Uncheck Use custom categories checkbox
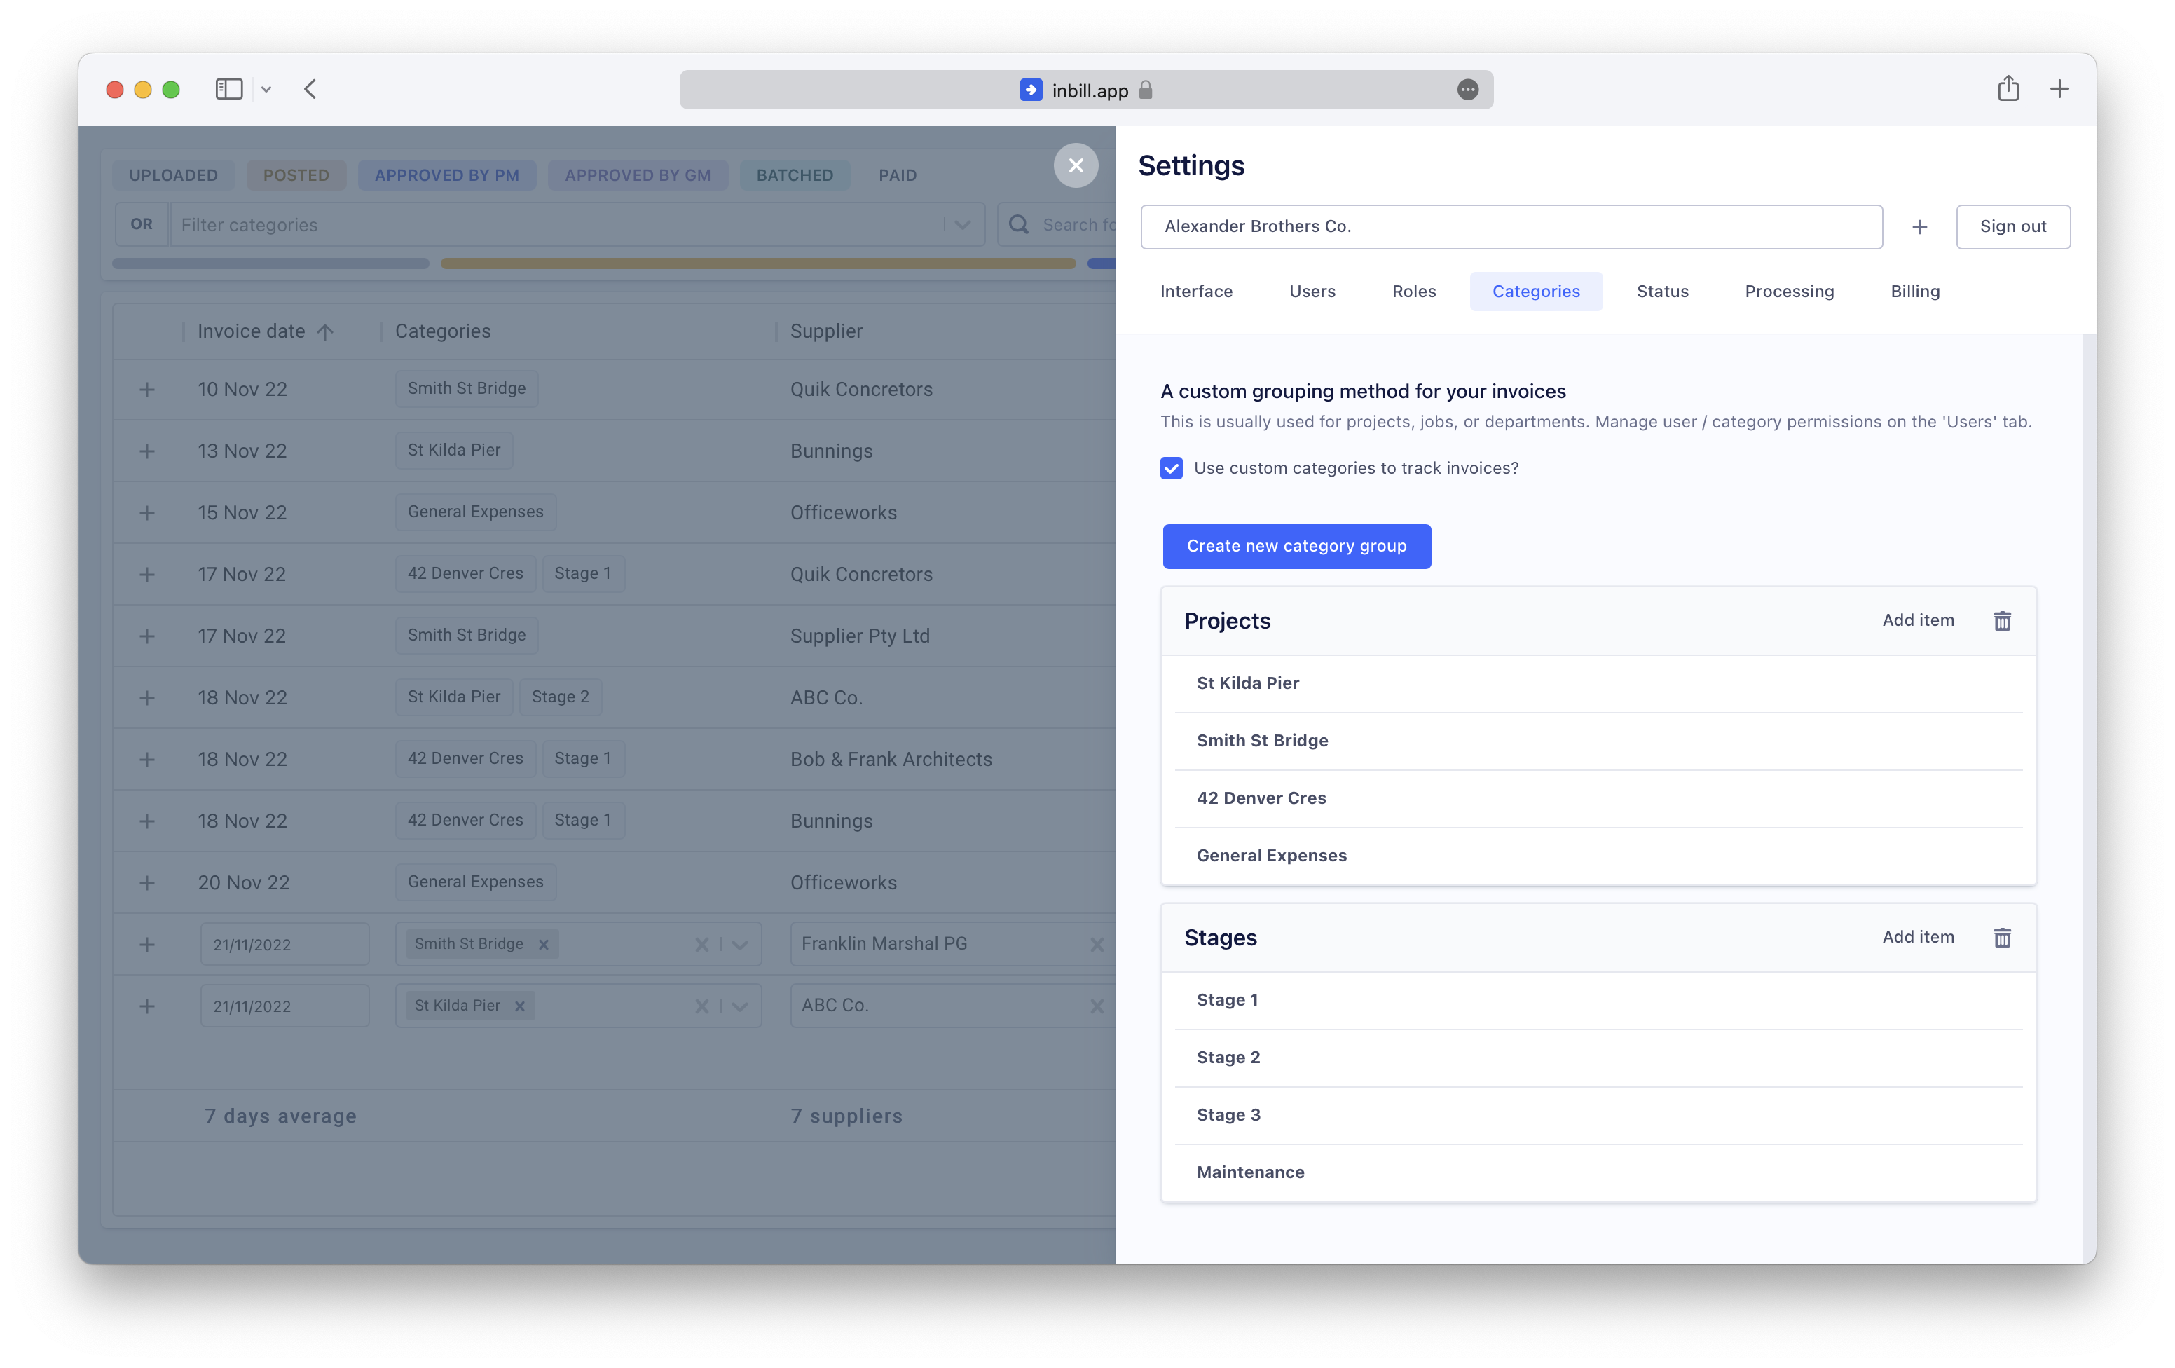 1171,468
